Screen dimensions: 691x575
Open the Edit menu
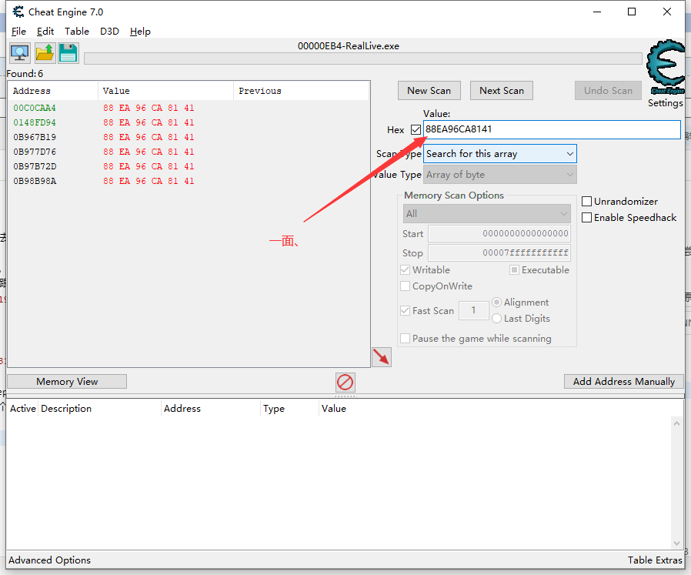click(45, 32)
